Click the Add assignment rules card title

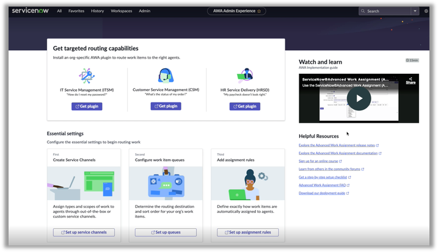point(235,160)
